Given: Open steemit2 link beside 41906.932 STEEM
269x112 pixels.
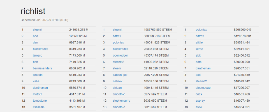Looking at the screenshot, I should (x=118, y=62).
